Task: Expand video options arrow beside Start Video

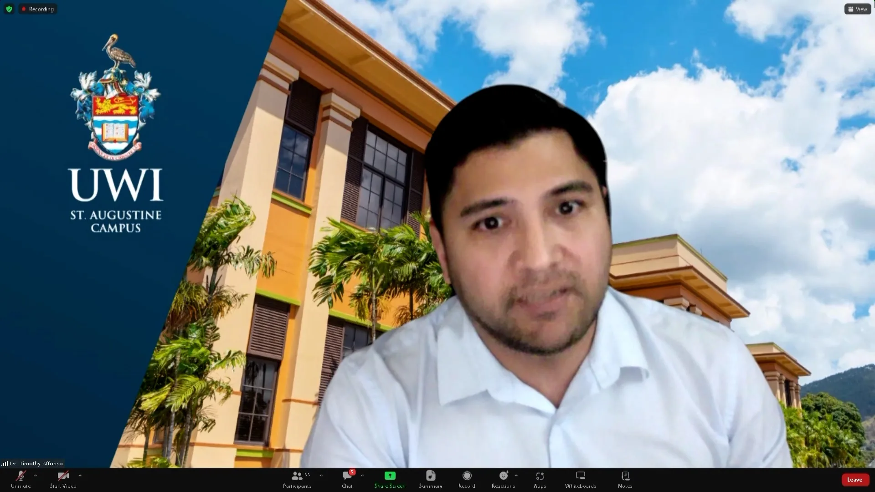Action: point(80,475)
